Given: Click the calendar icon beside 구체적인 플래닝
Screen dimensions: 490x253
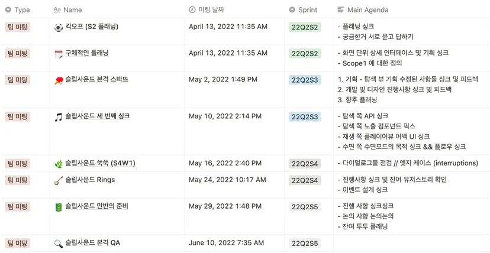Looking at the screenshot, I should (x=59, y=54).
